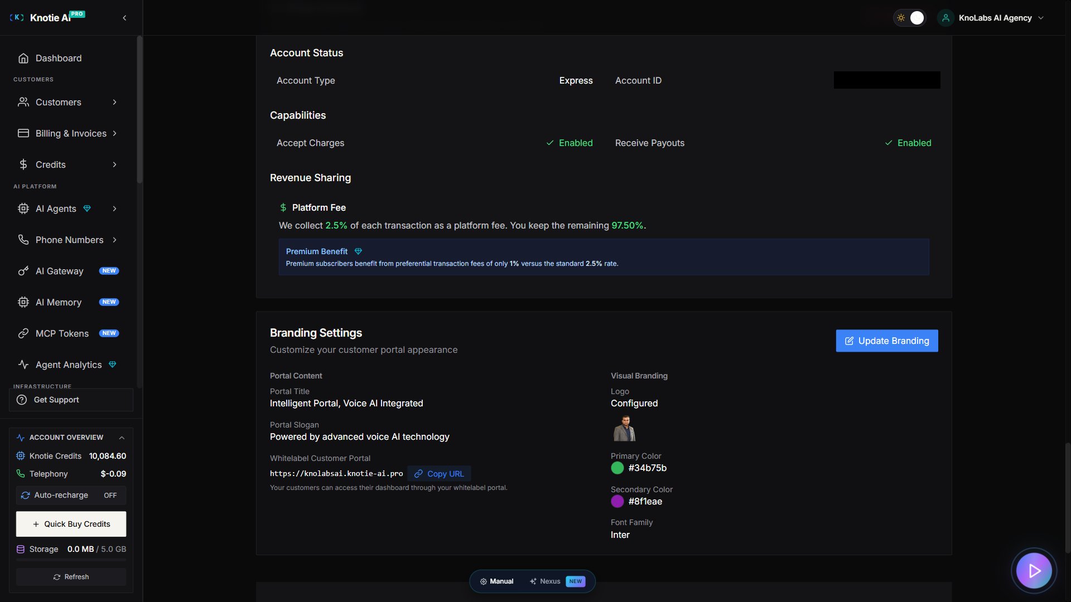1071x602 pixels.
Task: Switch to Manual mode
Action: point(496,581)
